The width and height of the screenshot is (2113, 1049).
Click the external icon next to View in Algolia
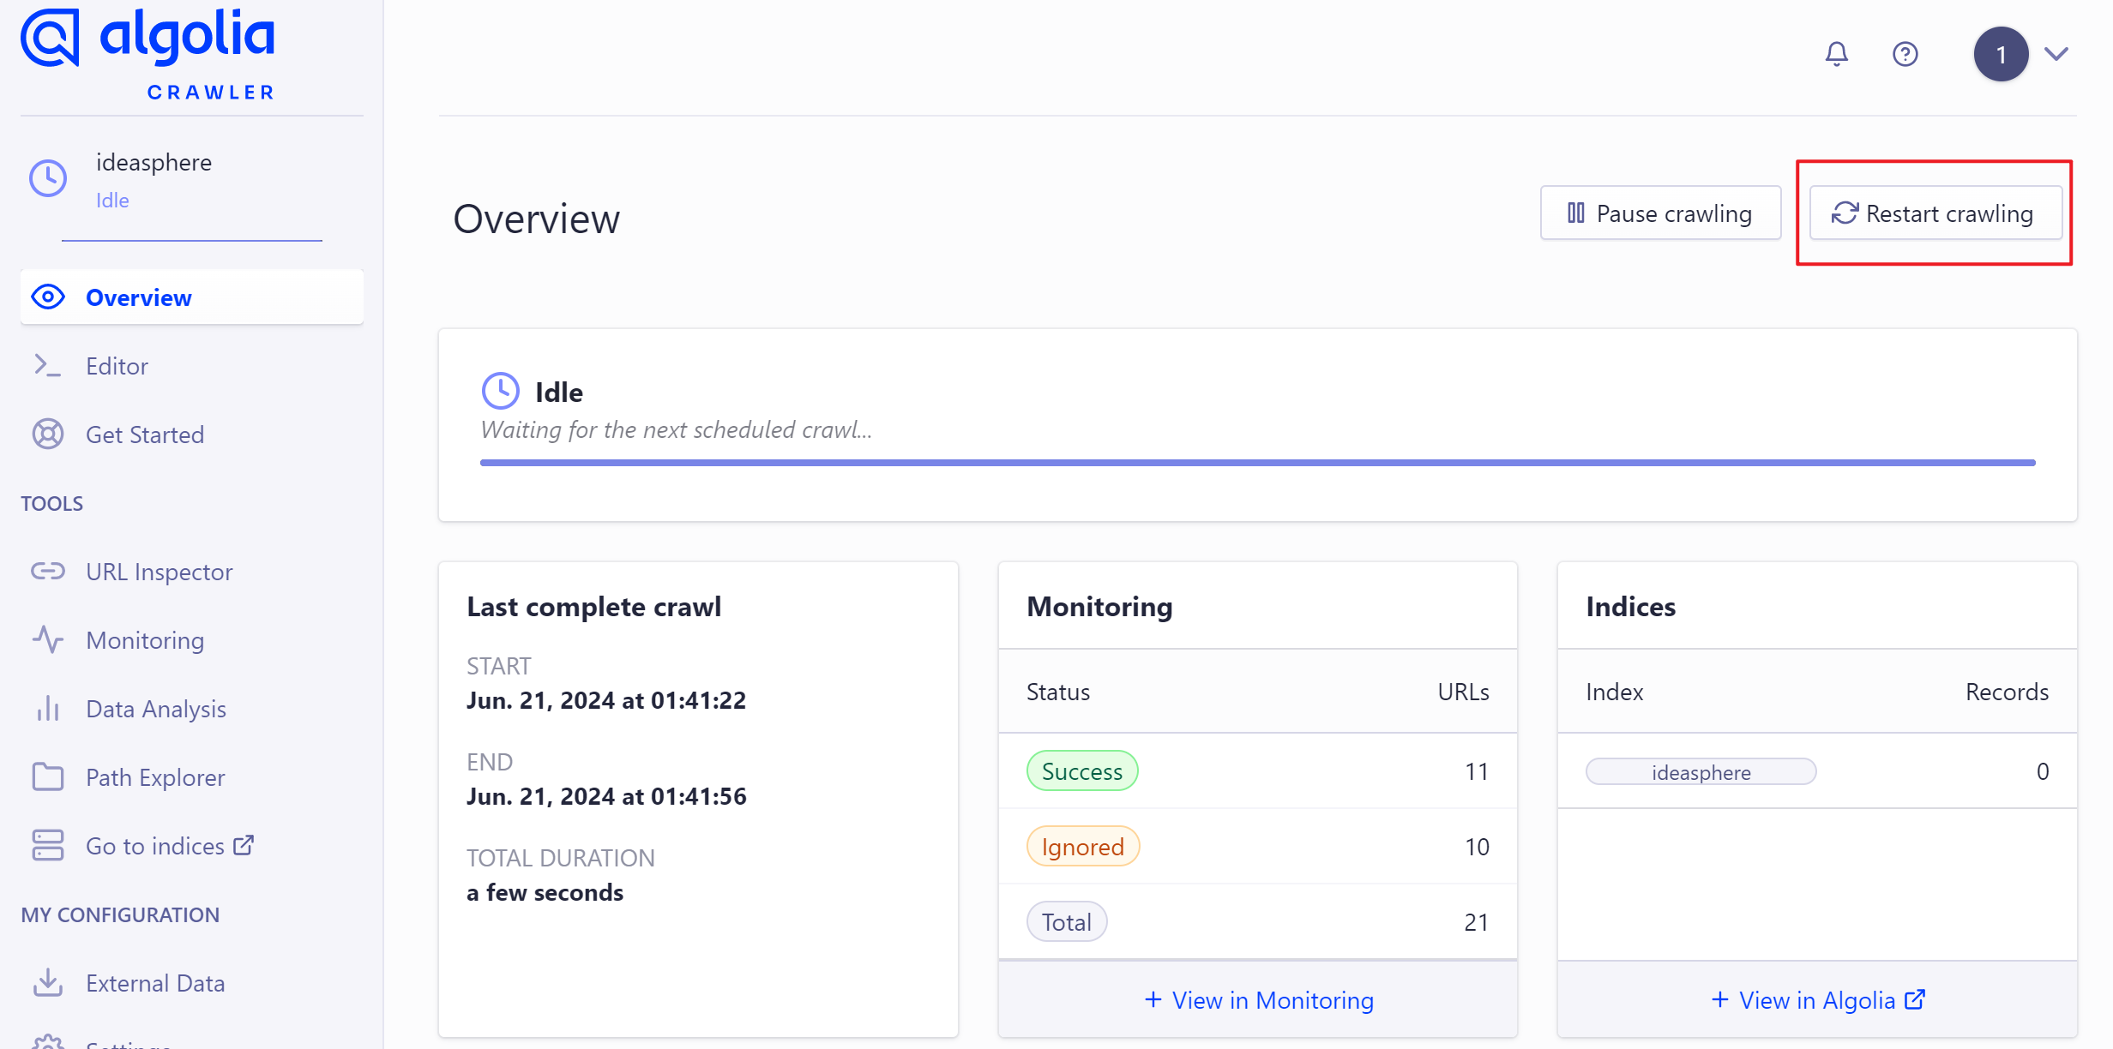pyautogui.click(x=1915, y=999)
